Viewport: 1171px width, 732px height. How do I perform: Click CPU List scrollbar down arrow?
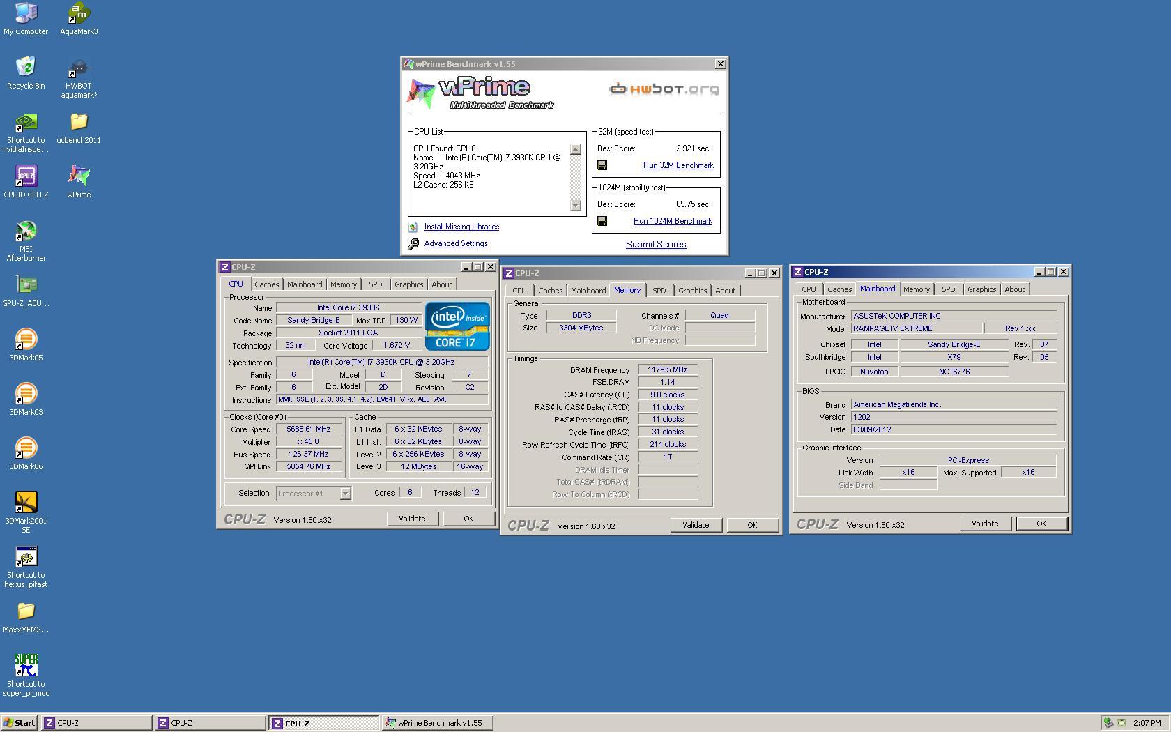tap(575, 205)
